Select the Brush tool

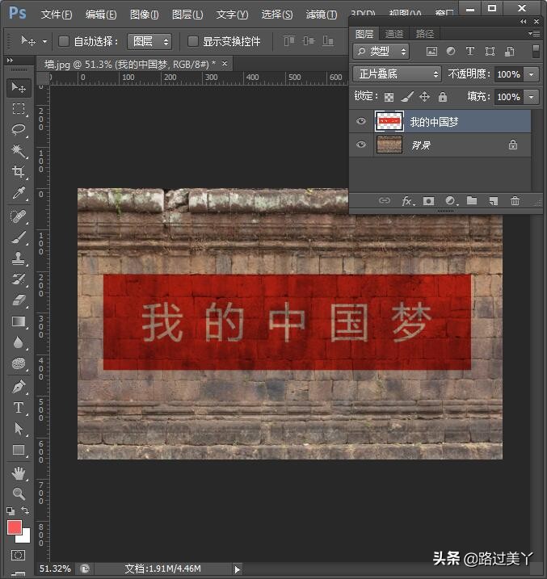coord(19,237)
